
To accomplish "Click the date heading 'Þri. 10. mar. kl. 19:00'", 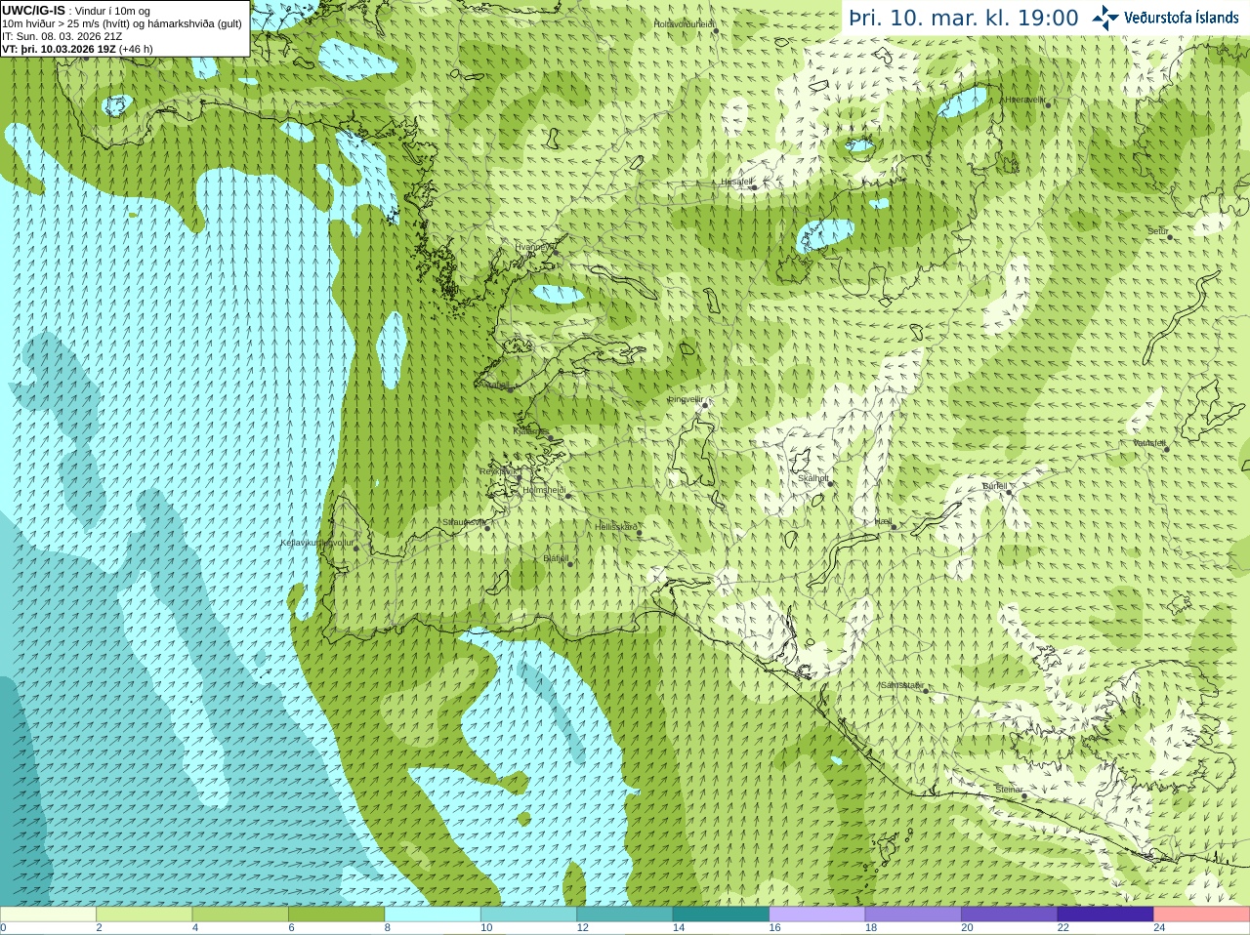I will (x=964, y=18).
